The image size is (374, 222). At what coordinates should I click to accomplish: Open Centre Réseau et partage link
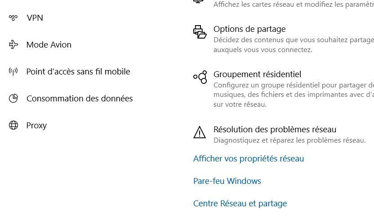240,204
